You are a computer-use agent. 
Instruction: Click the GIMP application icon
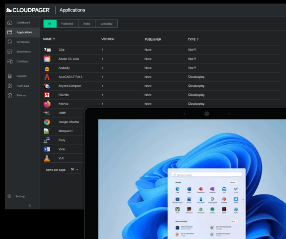pos(47,113)
